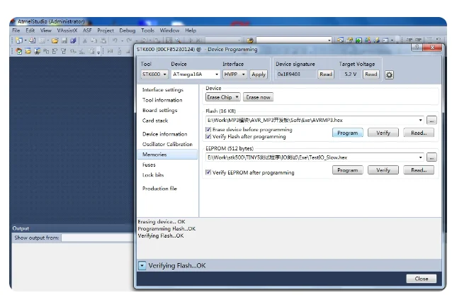Screen dimensions: 452x300
Task: Select the Oscillator Calibration page
Action: tap(167, 144)
